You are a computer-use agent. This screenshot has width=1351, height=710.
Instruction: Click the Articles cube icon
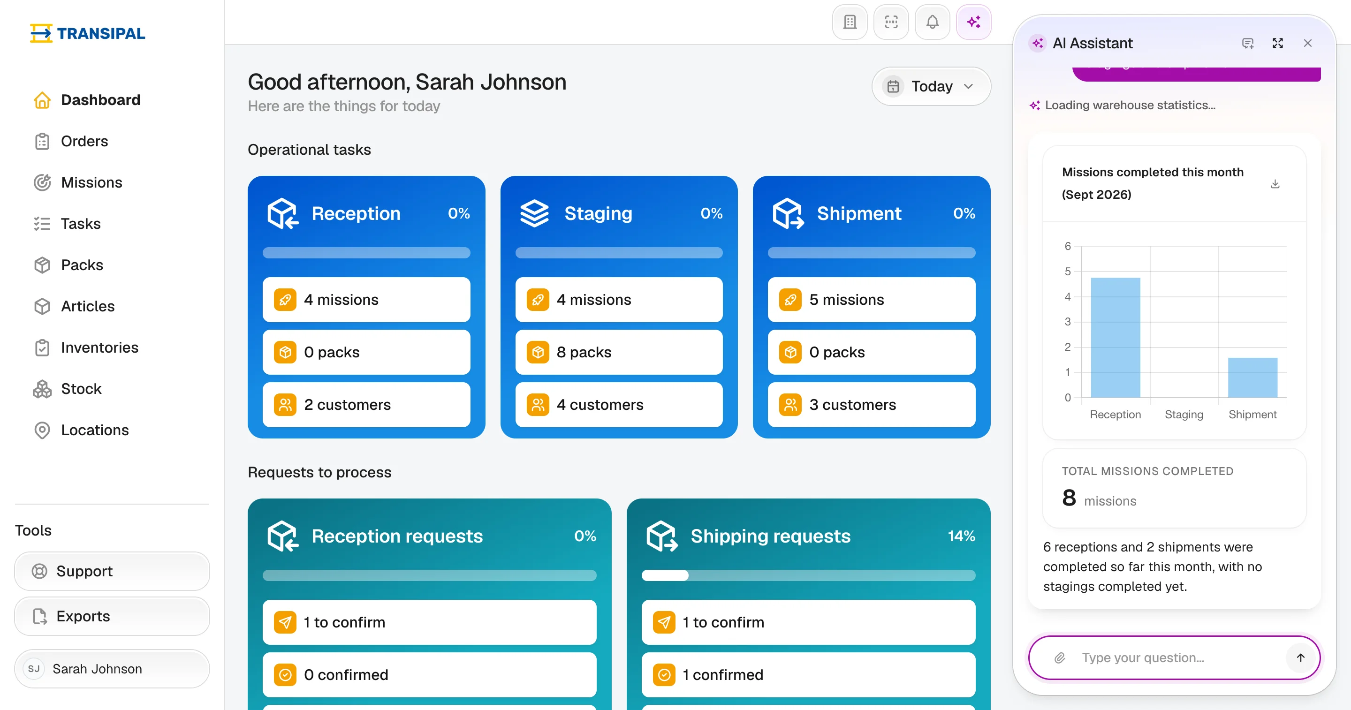[42, 306]
